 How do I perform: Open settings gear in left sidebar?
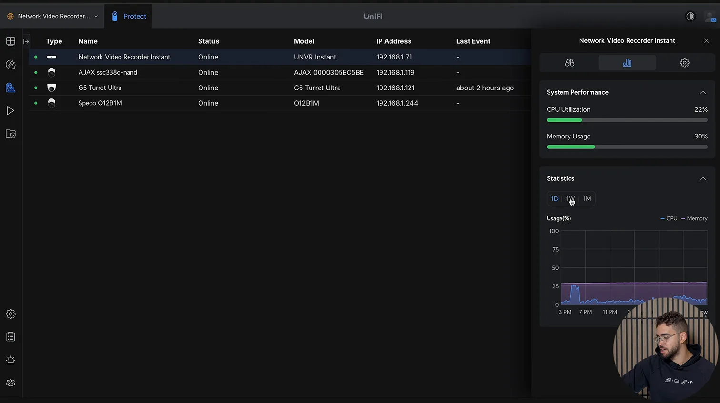point(10,314)
